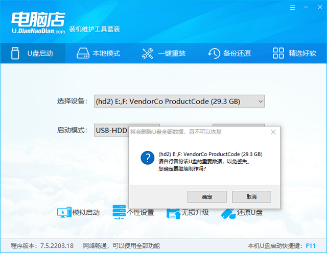The image size is (327, 253).
Task: Click the 还原U盘 label
Action: 250,213
